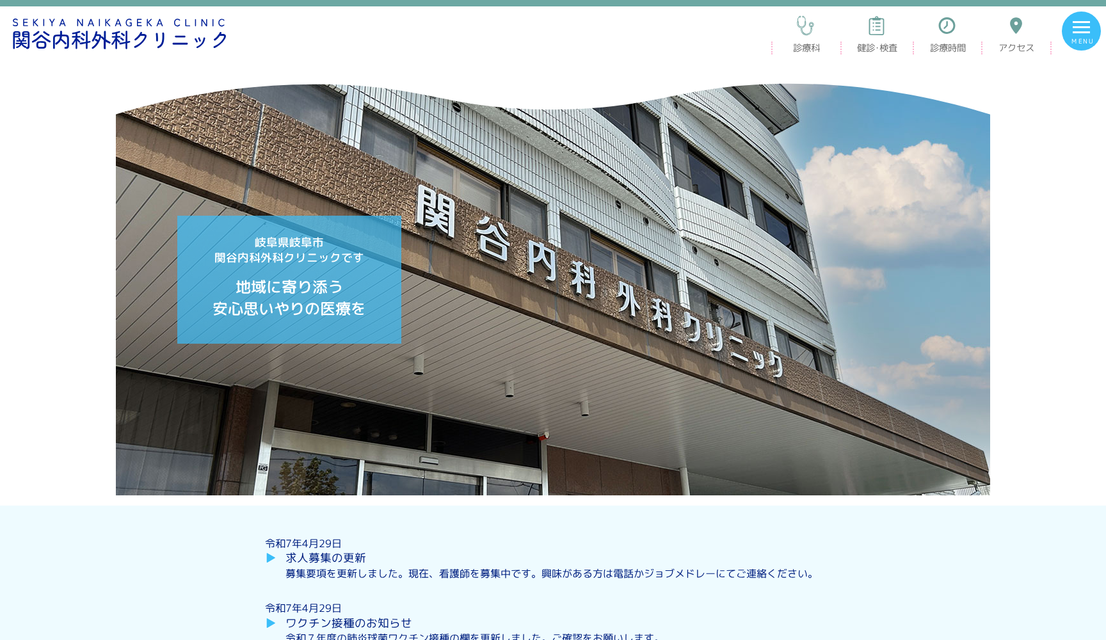1106x640 pixels.
Task: Expand the arrow beside ワクチン接種のお知らせ
Action: (x=271, y=622)
